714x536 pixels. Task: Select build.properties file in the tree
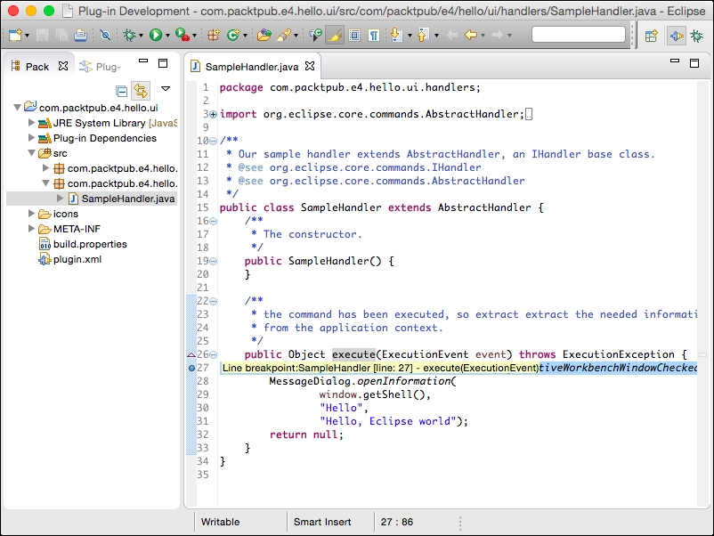tap(89, 244)
